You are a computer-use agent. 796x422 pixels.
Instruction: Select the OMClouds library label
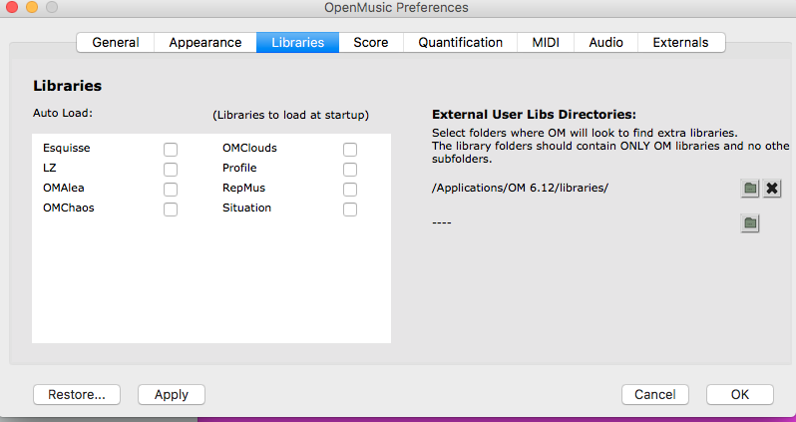[x=249, y=149]
